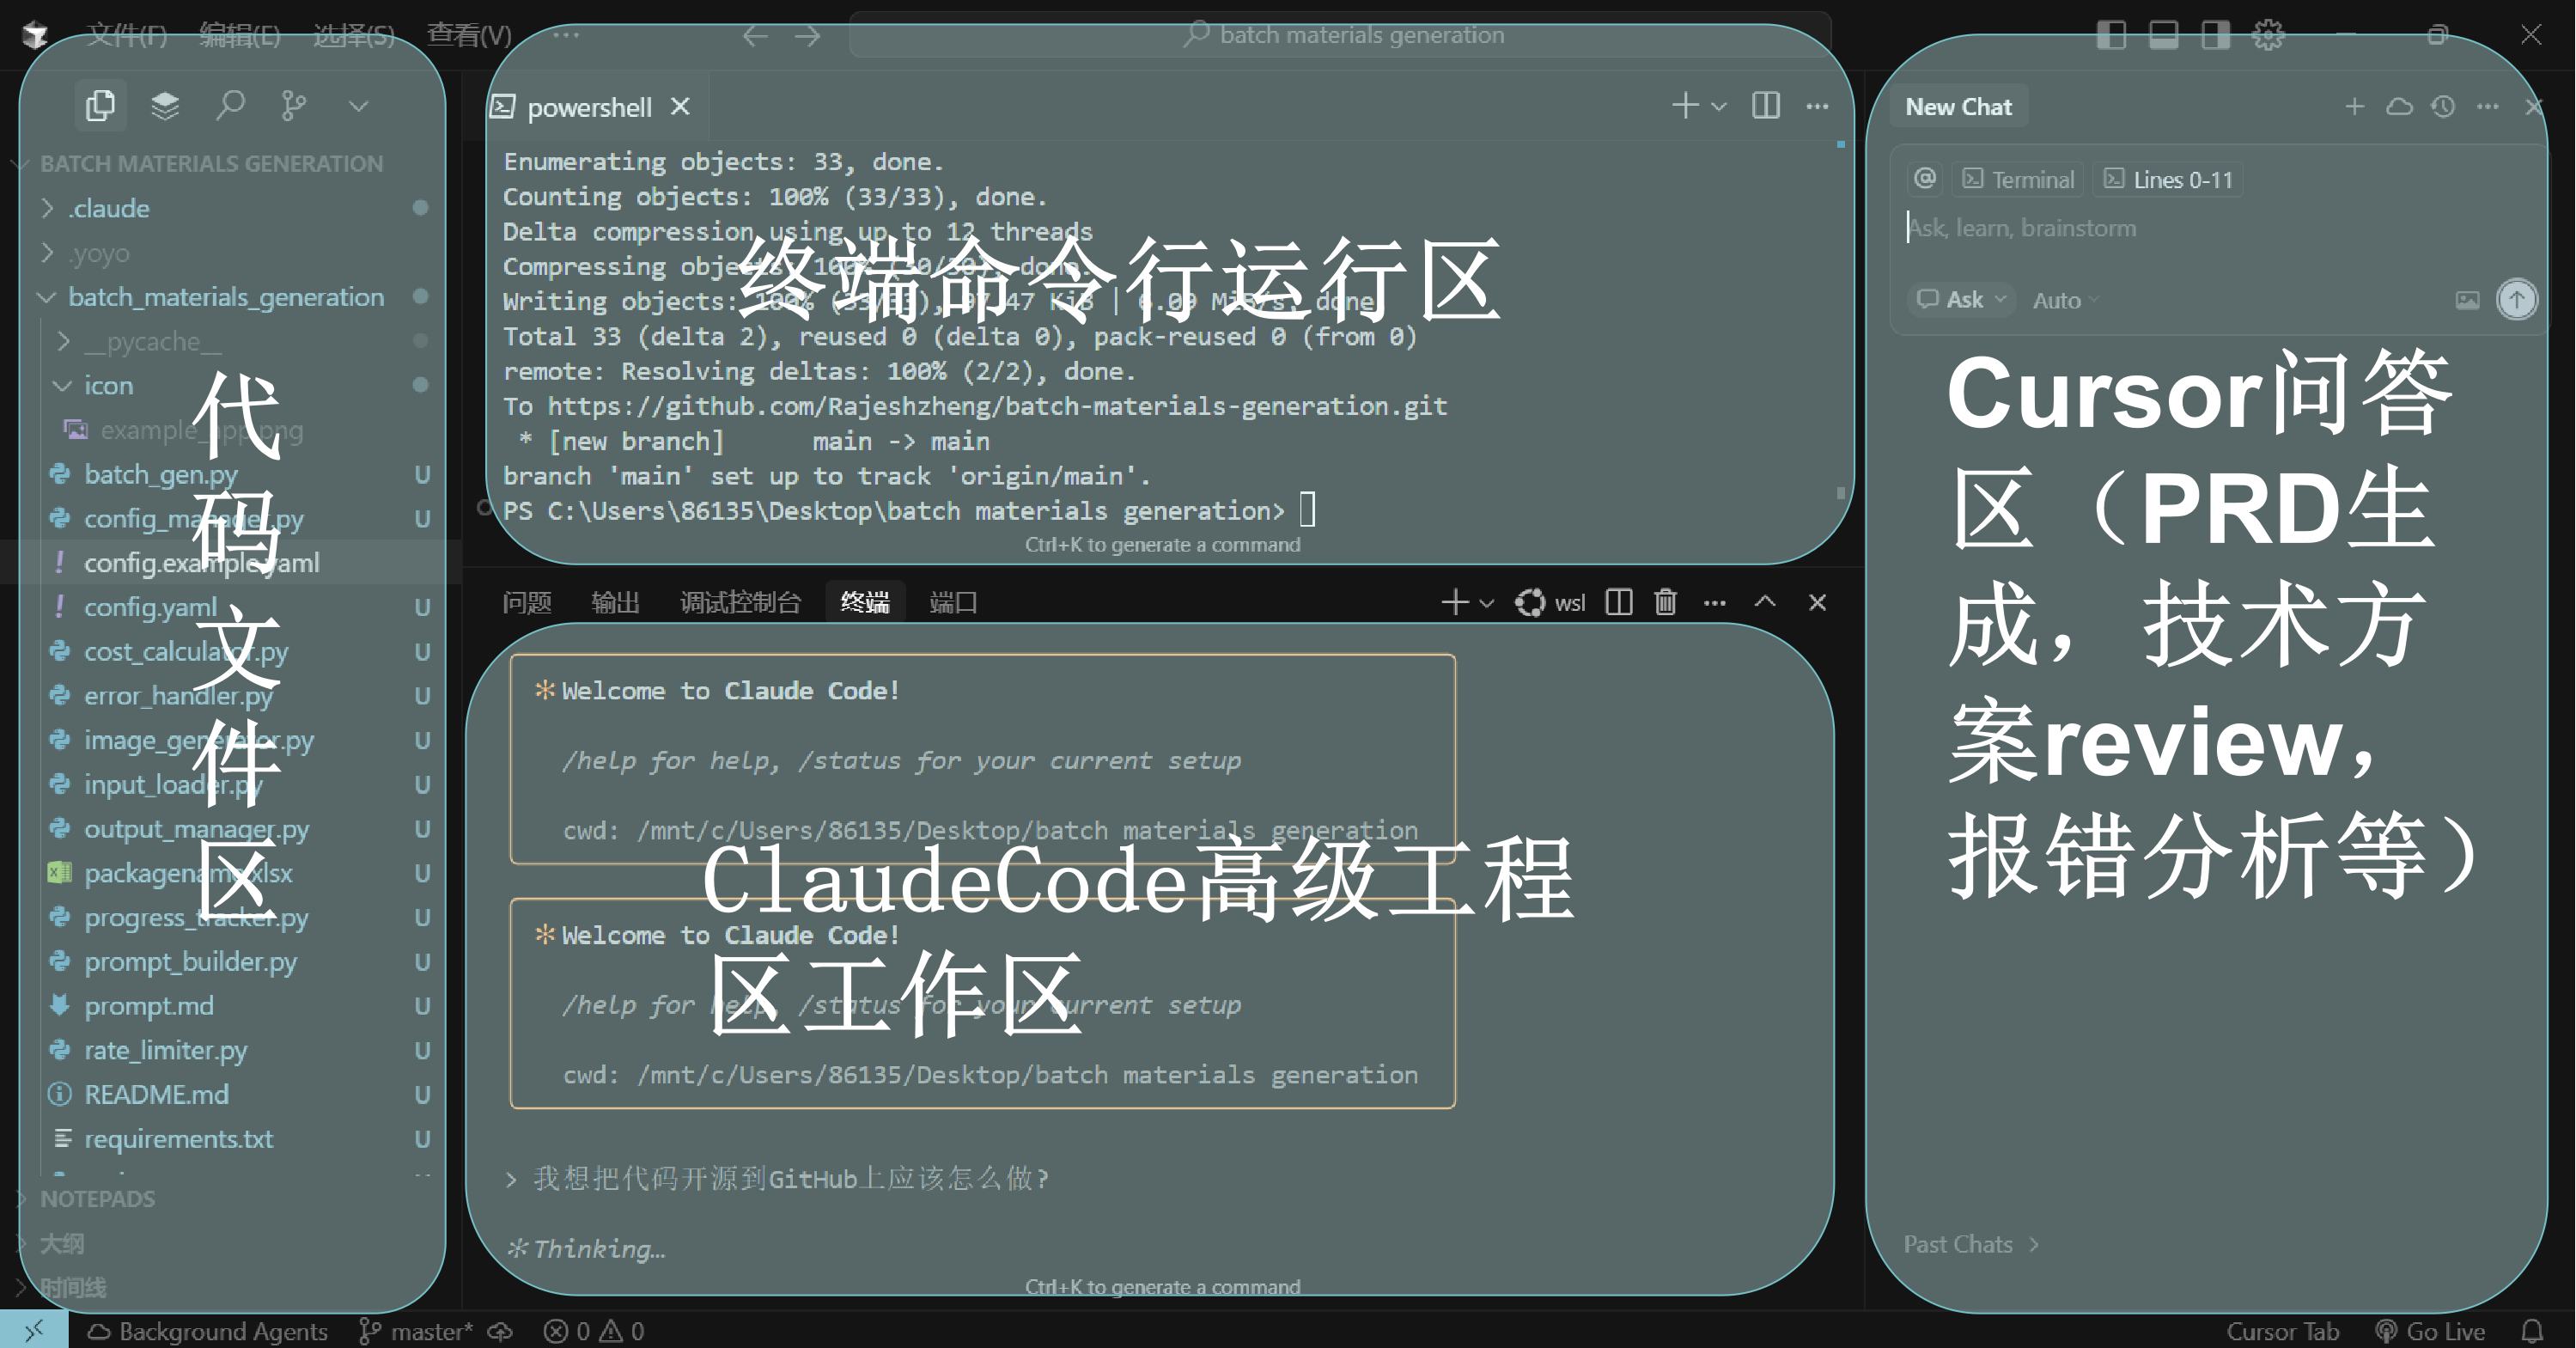The image size is (2576, 1348).
Task: Attach image using chat picture icon
Action: click(x=2467, y=300)
